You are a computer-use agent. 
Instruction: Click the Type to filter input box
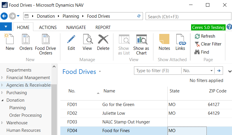[157, 71]
